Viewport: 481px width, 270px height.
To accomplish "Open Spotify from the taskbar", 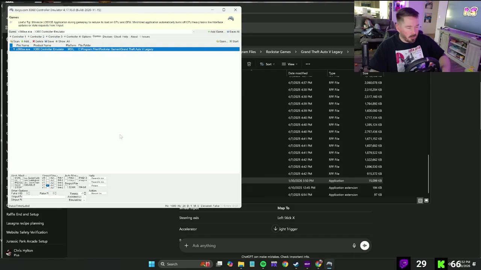I will [x=263, y=264].
